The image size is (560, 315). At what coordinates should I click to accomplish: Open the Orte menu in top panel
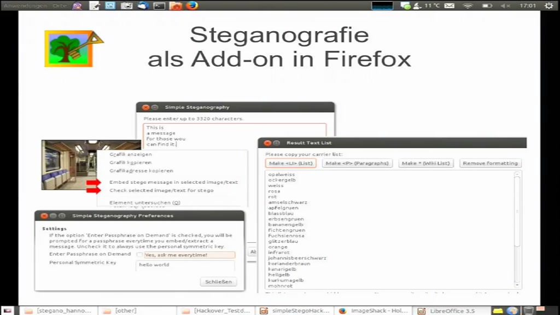[x=60, y=5]
